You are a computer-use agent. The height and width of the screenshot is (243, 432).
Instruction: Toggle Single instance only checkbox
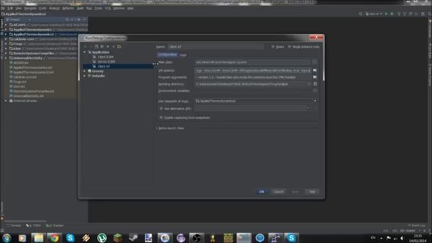(x=290, y=47)
